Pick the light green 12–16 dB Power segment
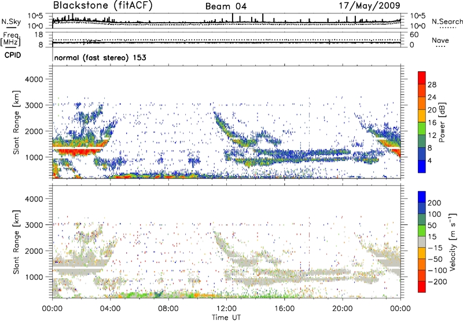 (x=422, y=129)
